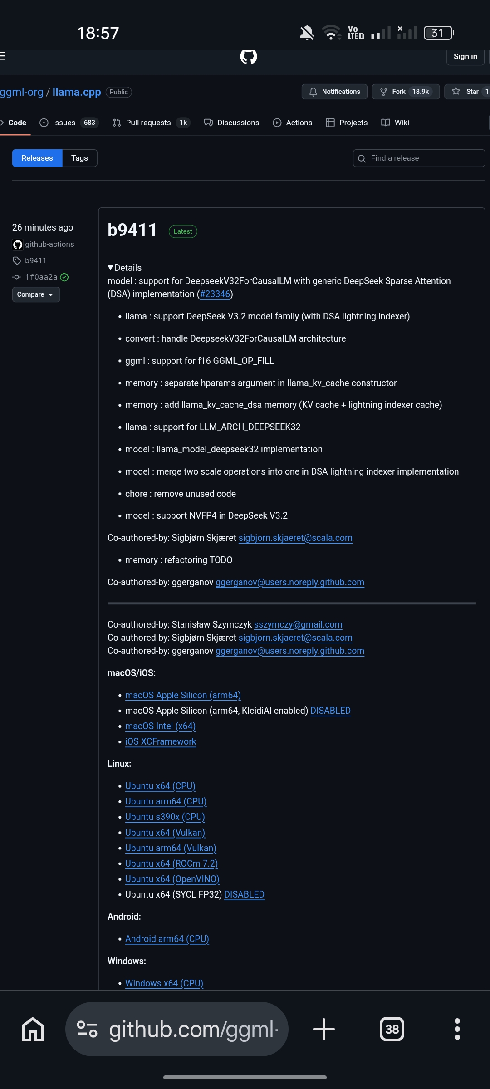The height and width of the screenshot is (1089, 490).
Task: Tap the browser home icon
Action: (x=33, y=1029)
